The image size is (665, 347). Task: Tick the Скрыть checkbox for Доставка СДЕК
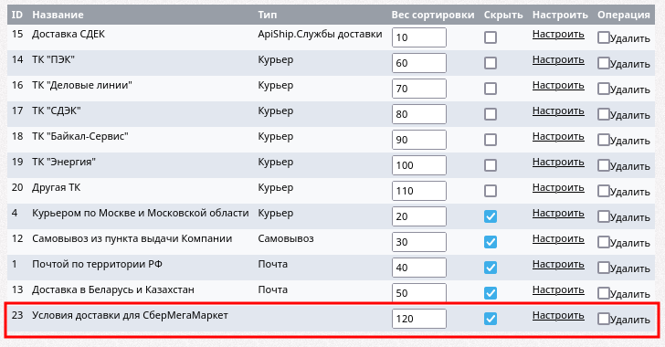click(491, 37)
